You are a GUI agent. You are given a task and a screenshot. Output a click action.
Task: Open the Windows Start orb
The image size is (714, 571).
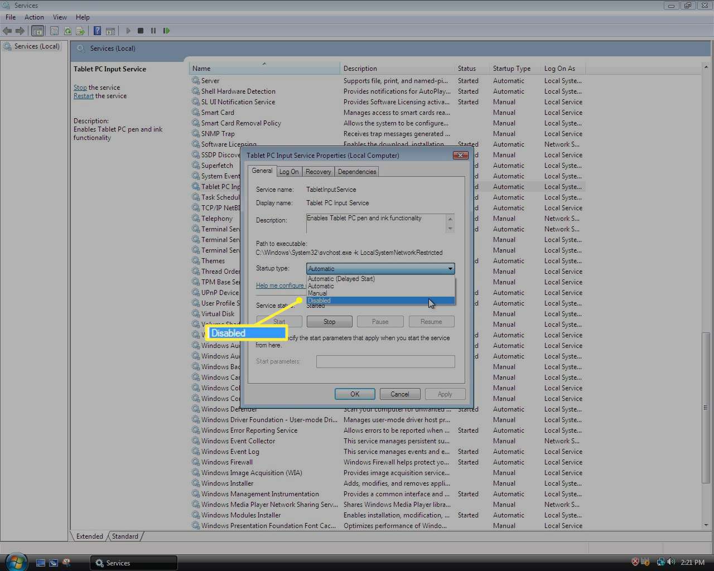point(16,562)
